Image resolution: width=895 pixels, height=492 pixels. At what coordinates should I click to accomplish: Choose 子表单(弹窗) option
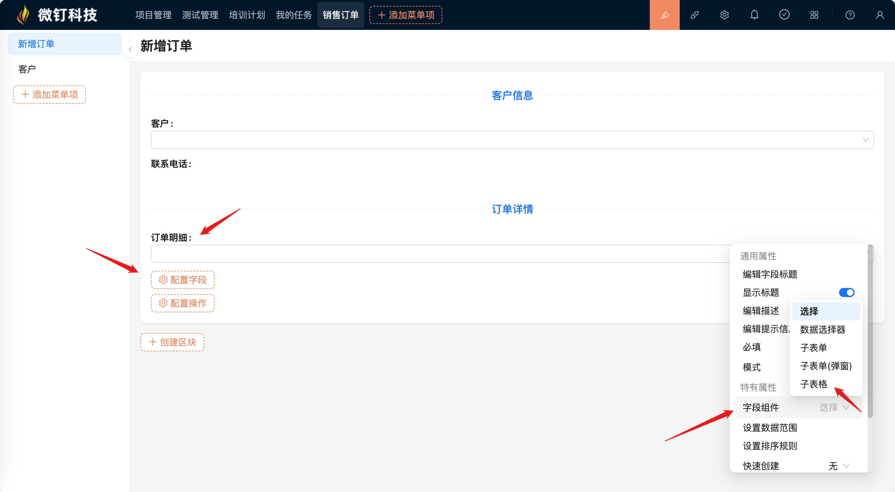tap(826, 366)
